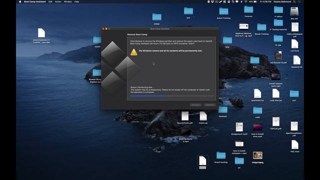320x180 pixels.
Task: Select the ps folder
Action: (239, 161)
